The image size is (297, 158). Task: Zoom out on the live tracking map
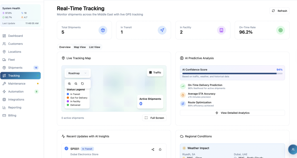76,84
